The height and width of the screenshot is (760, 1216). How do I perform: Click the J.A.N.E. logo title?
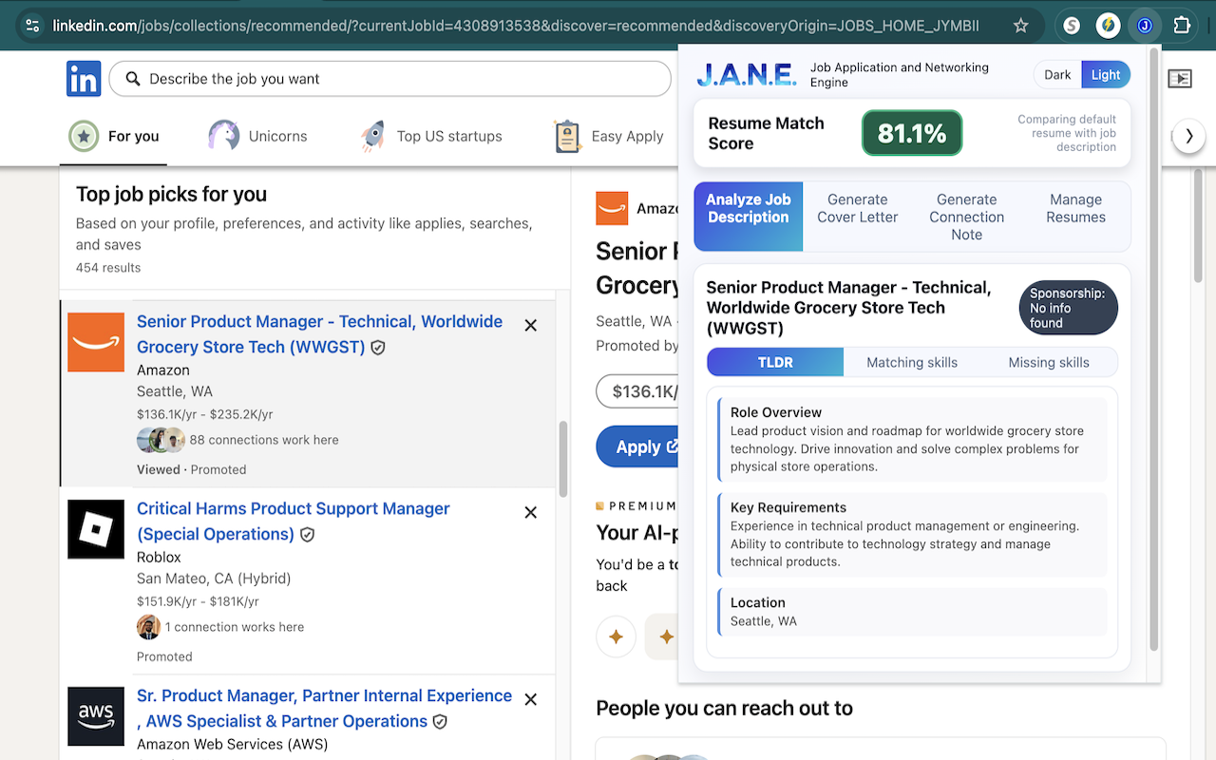pos(747,75)
